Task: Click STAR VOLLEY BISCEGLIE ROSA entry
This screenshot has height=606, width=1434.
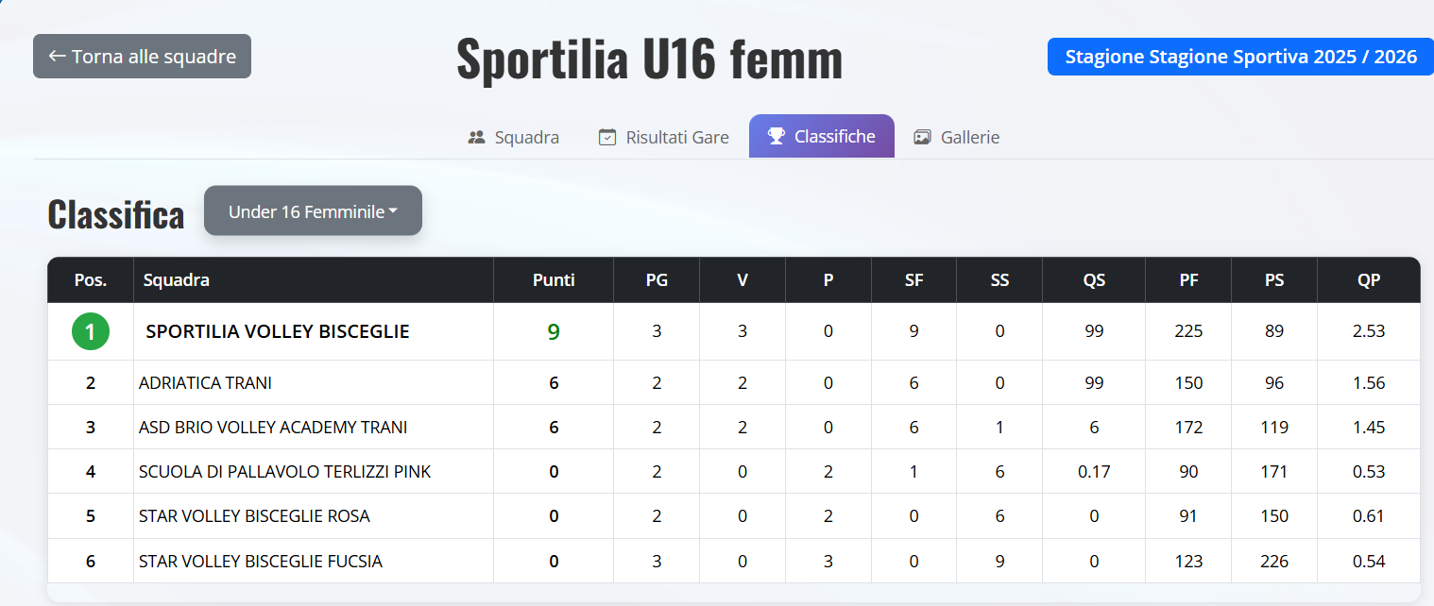Action: tap(254, 516)
